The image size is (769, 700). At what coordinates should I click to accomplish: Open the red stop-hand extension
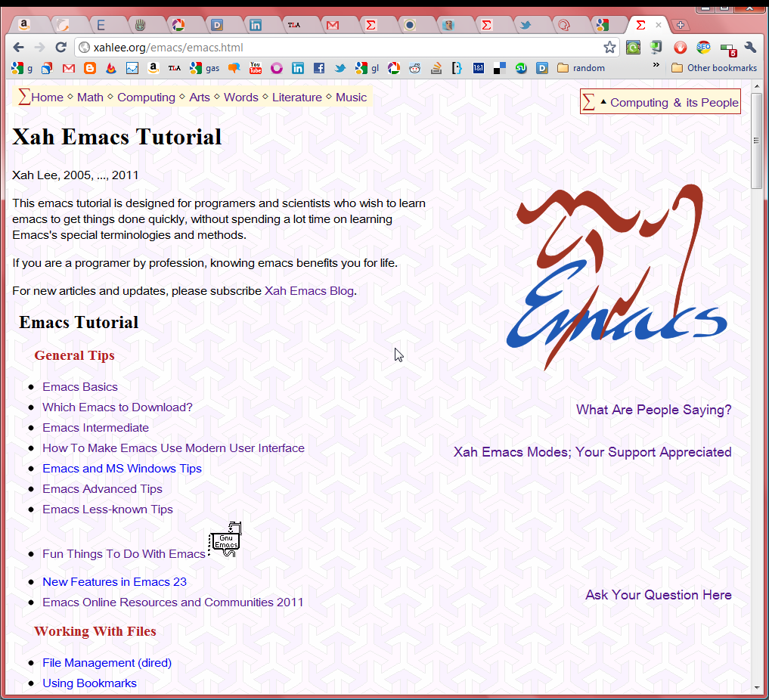coord(680,48)
